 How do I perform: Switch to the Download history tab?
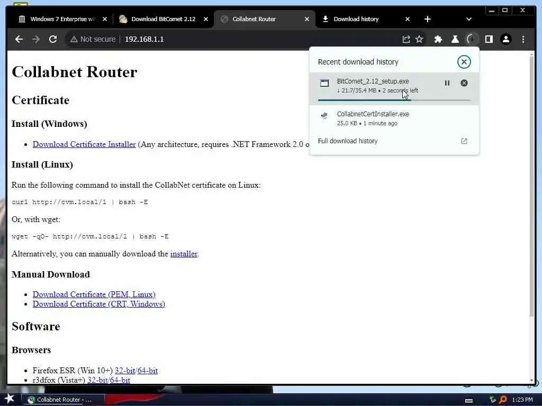pos(356,19)
